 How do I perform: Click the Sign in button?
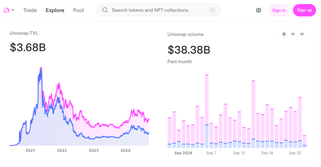point(279,10)
